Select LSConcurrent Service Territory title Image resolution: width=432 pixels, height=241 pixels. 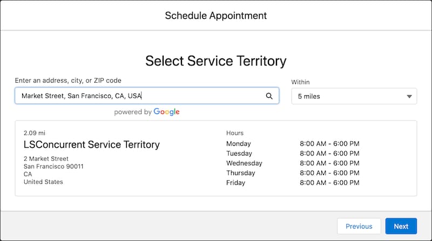(x=91, y=144)
